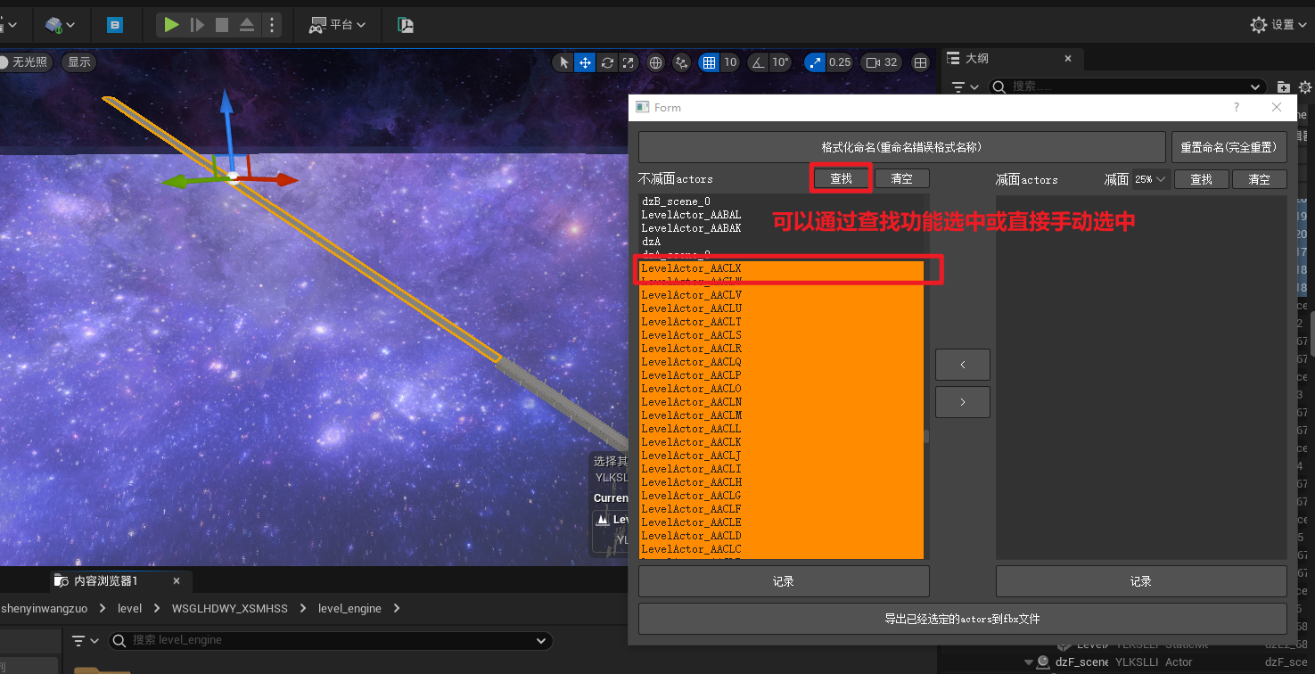1315x674 pixels.
Task: Open the viewport layout grid icon
Action: pos(921,62)
